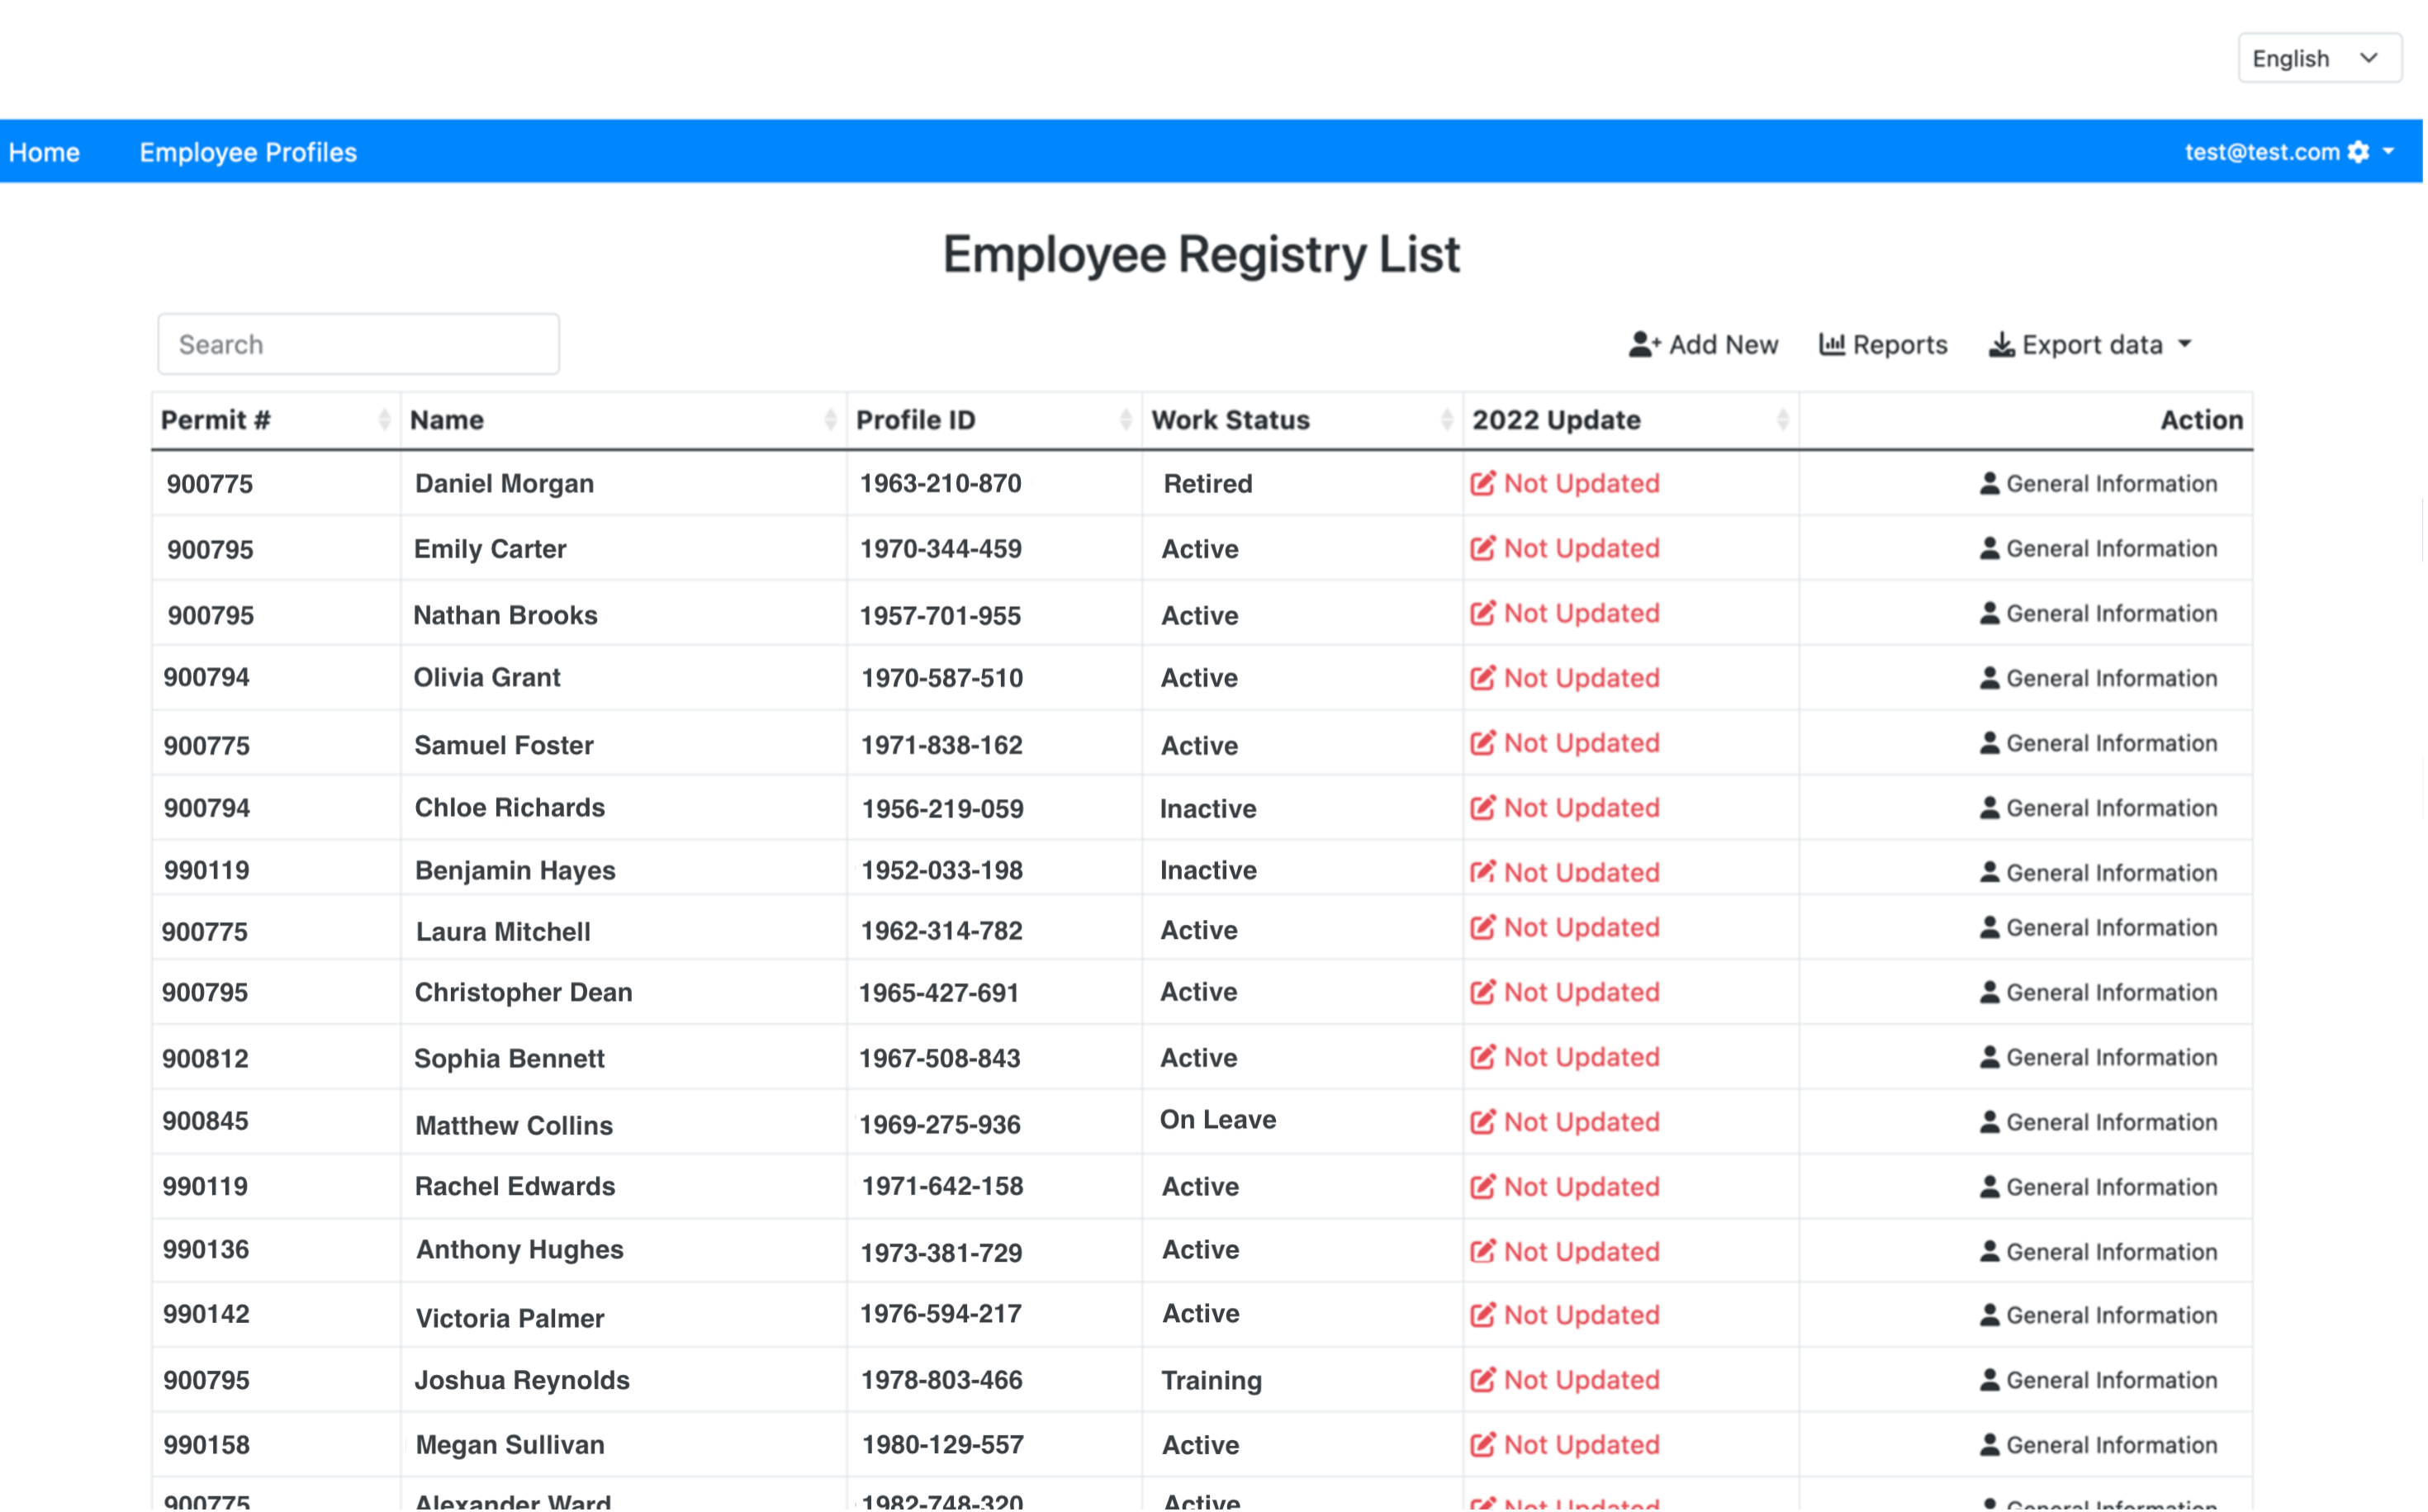Viewport: 2428px width, 1512px height.
Task: Open Not Updated link for Olivia Grant
Action: 1581,678
